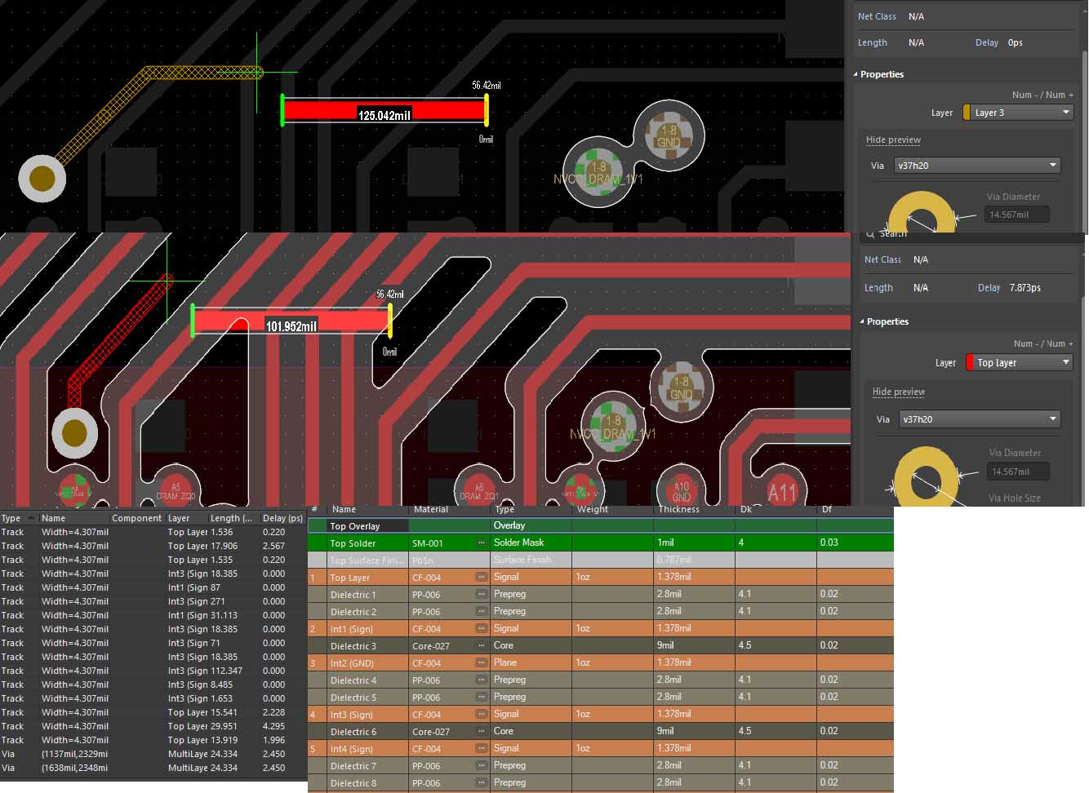
Task: Select the A10 GND pad
Action: [x=681, y=491]
